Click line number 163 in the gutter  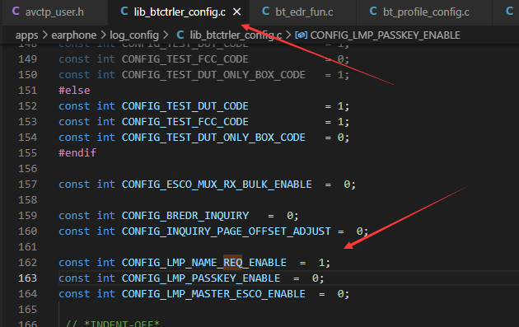(27, 278)
